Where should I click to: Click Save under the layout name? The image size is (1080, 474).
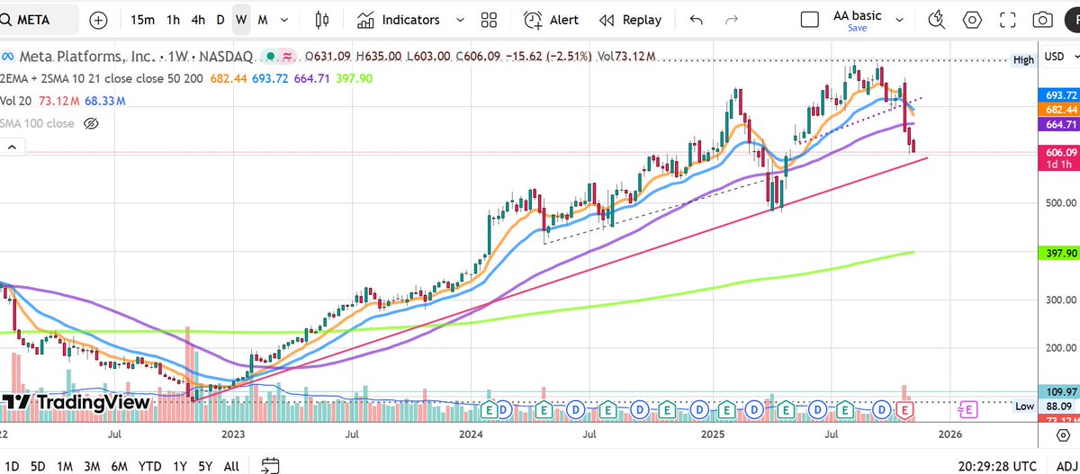pos(857,28)
